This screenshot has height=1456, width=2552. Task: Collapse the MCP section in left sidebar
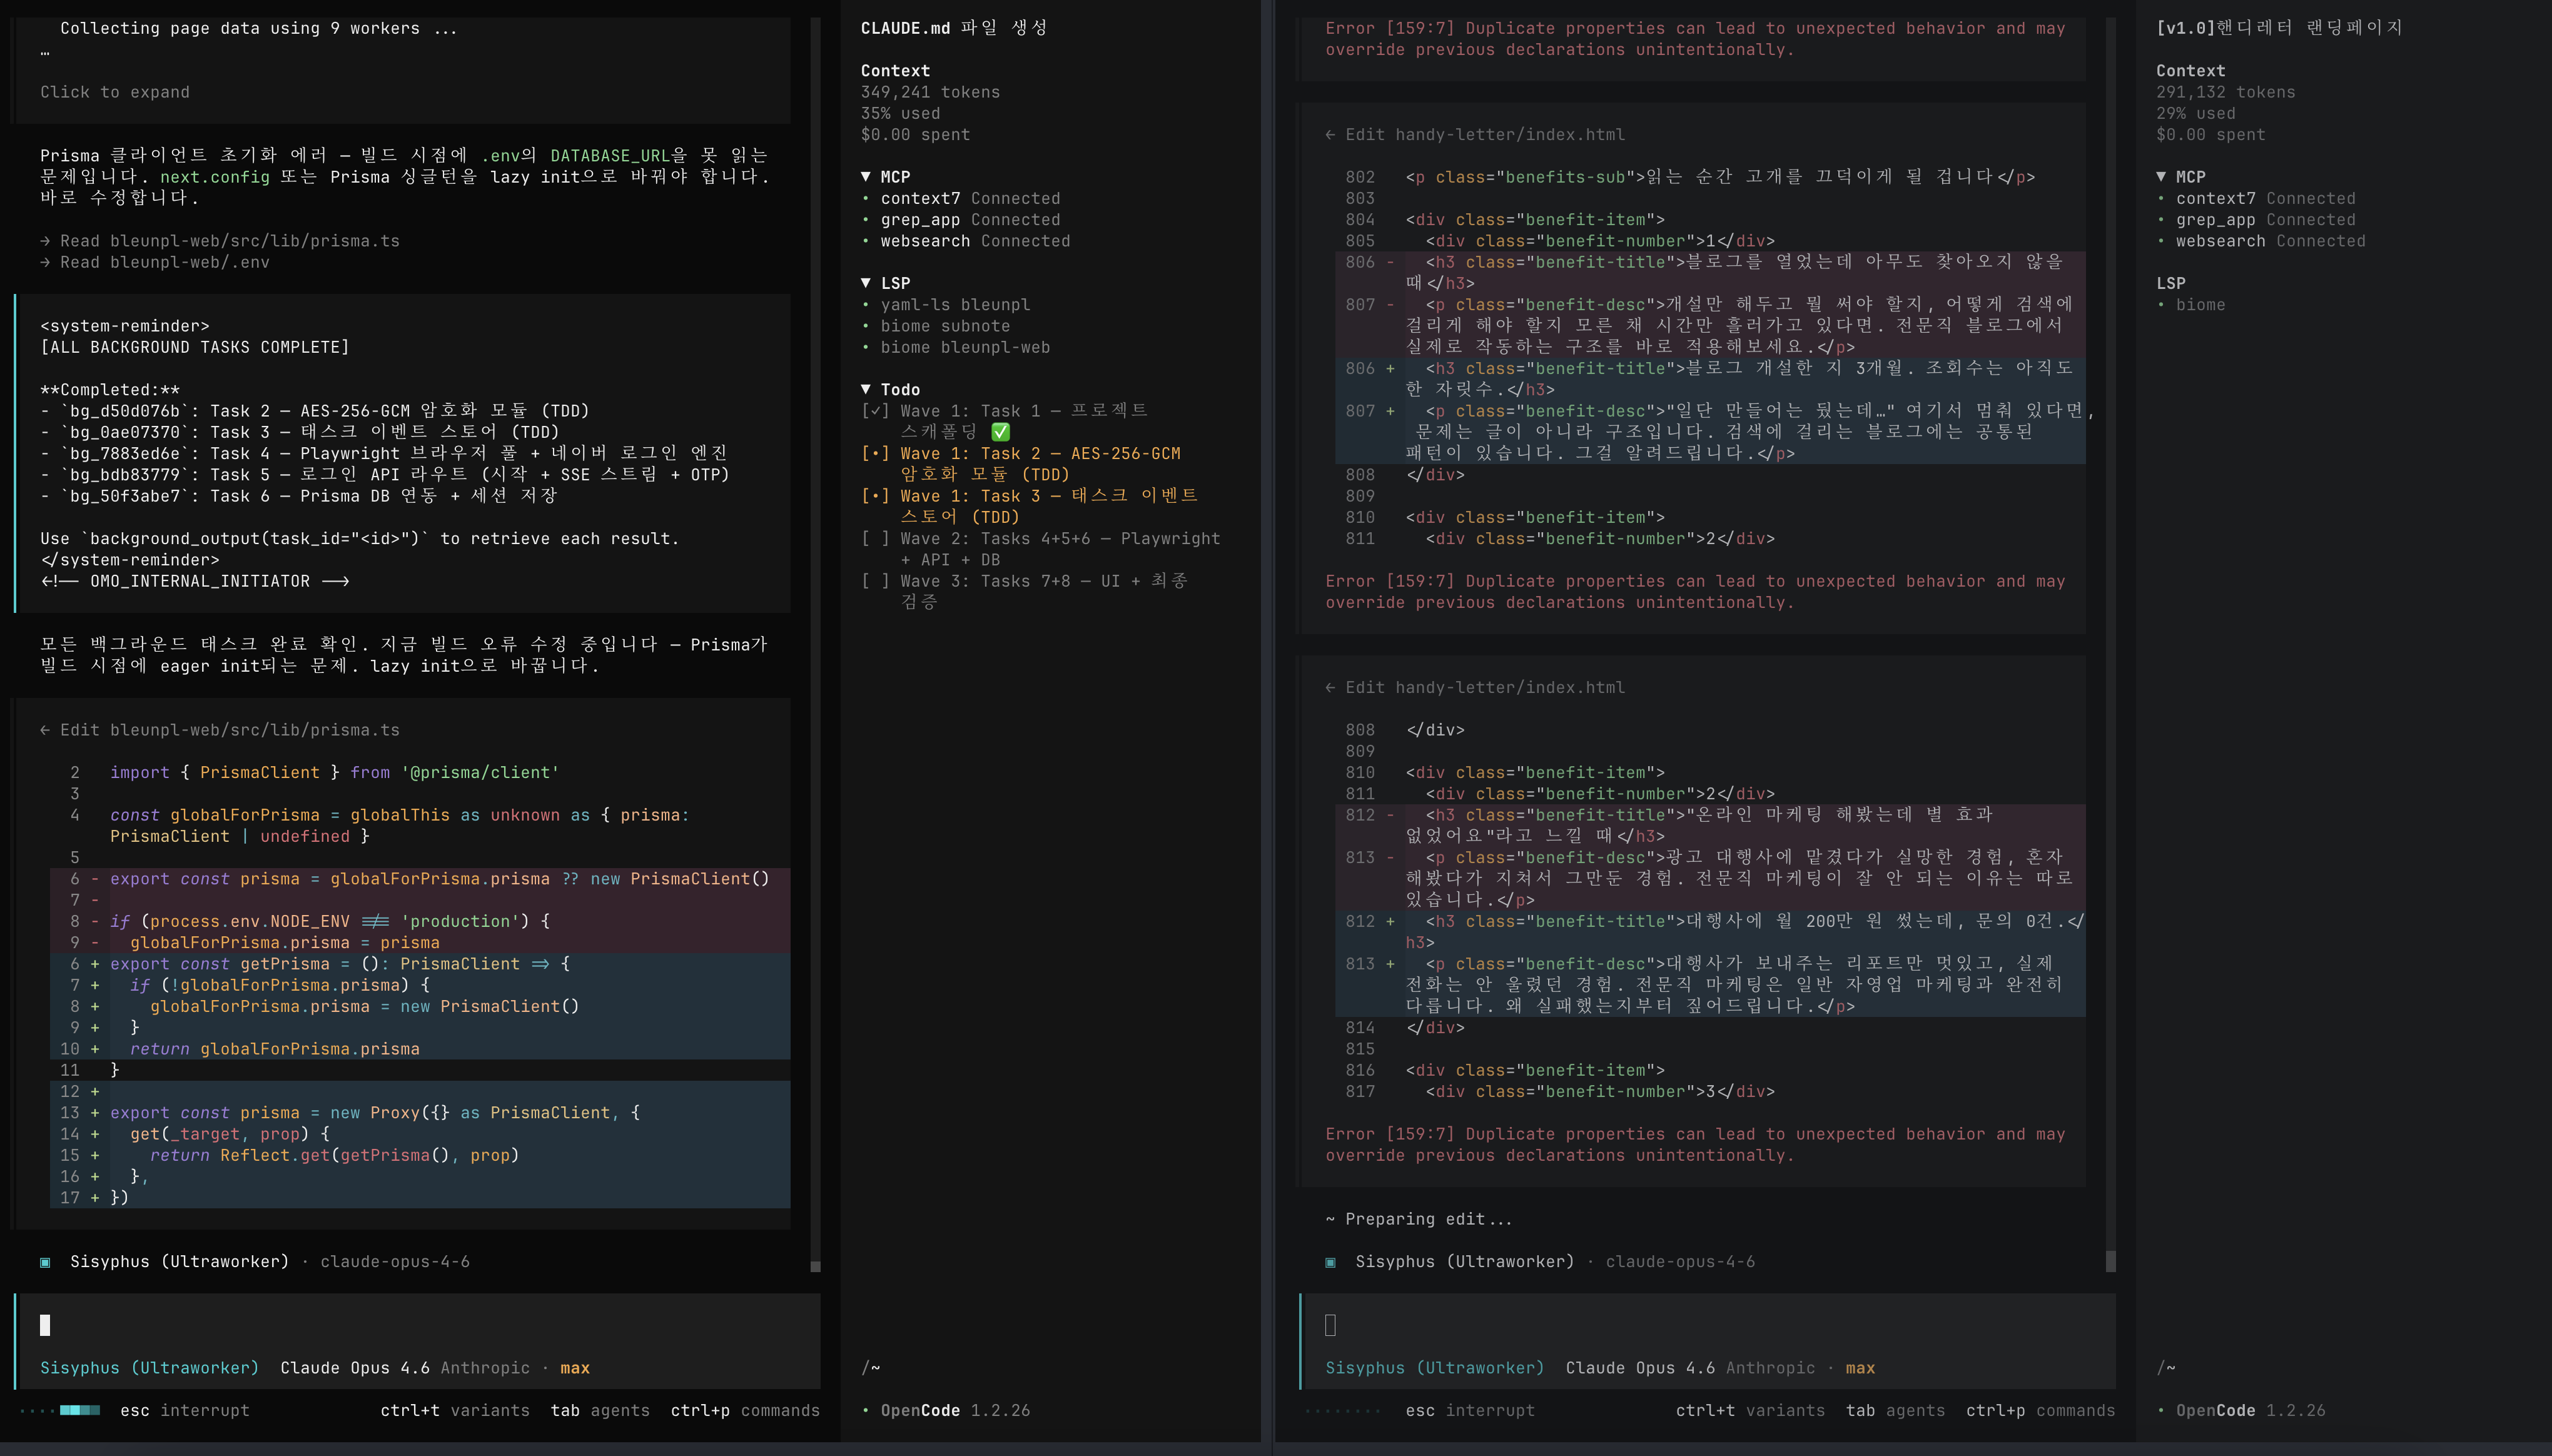(866, 177)
